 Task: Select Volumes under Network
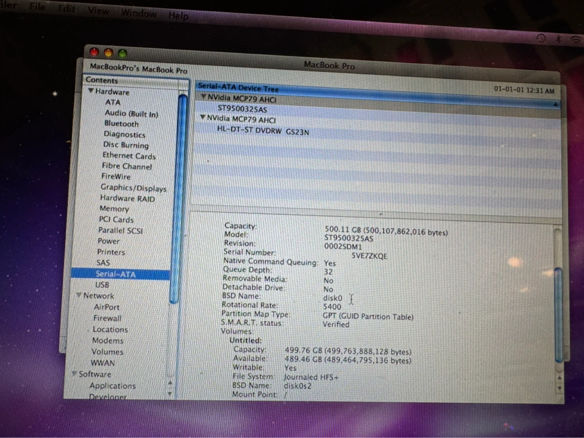click(x=107, y=352)
